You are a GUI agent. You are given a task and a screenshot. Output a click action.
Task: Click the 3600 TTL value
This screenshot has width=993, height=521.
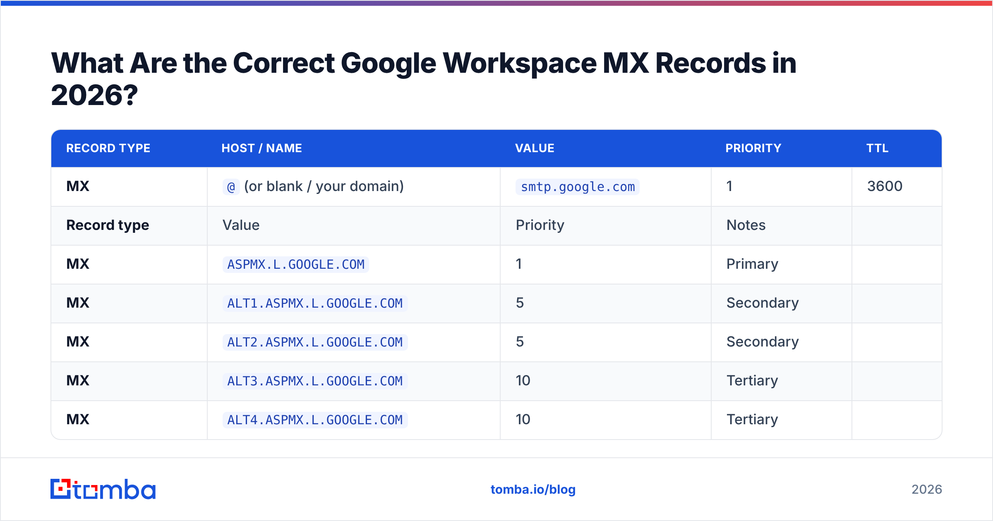(885, 186)
